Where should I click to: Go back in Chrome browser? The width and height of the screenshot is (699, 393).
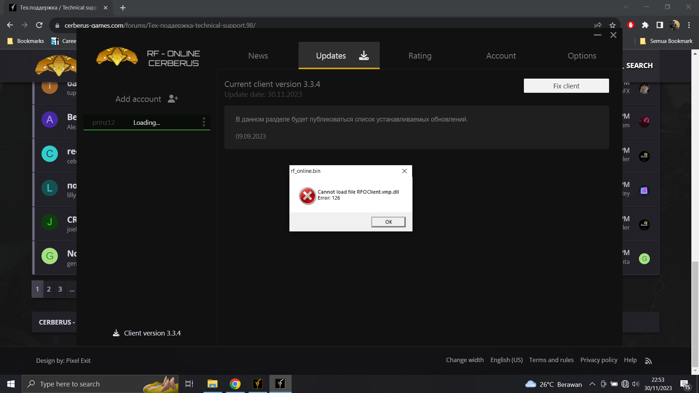click(x=10, y=25)
